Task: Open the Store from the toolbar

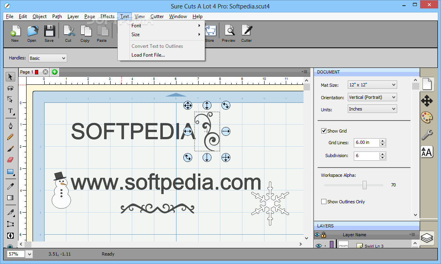Action: click(210, 33)
